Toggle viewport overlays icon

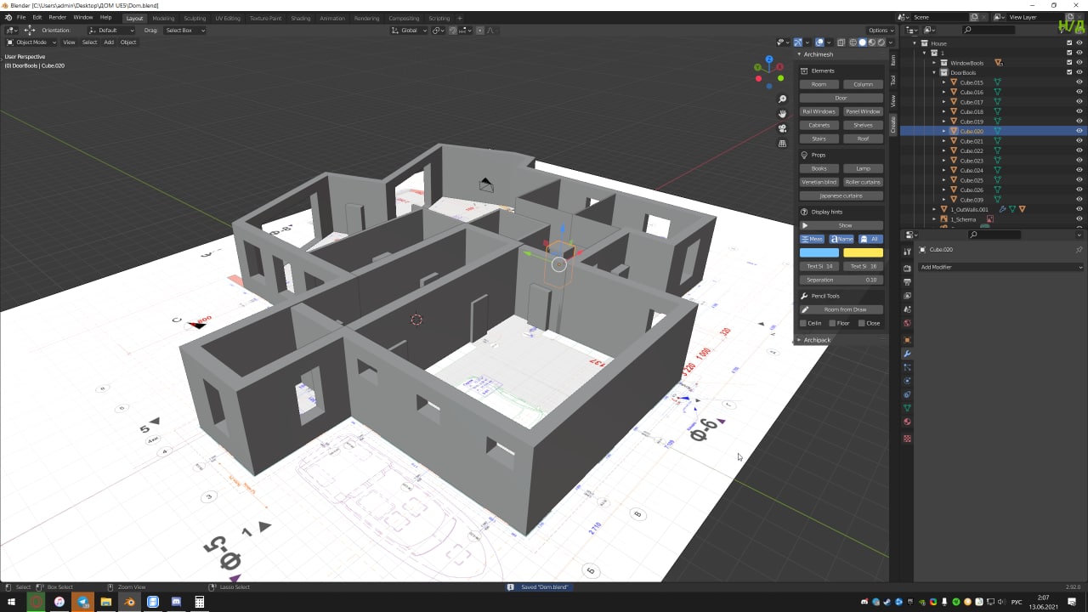(819, 42)
